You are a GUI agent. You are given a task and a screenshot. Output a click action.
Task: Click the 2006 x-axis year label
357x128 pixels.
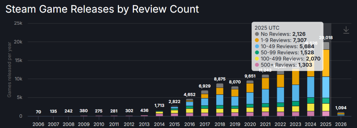[38, 124]
